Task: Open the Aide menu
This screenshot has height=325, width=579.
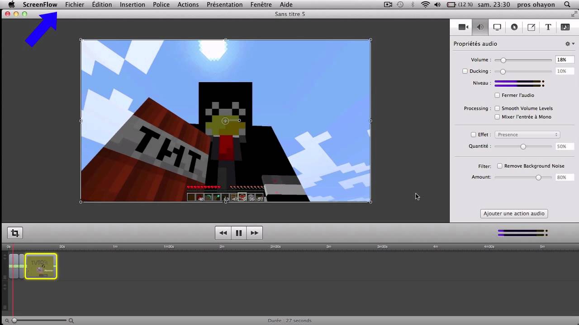Action: [x=286, y=5]
